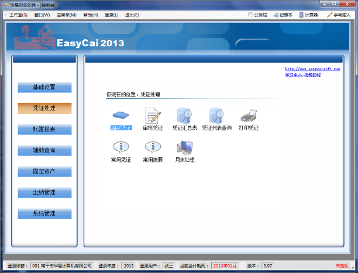
Task: Open the 公告栏 bulletin board toolbar item
Action: (x=257, y=15)
